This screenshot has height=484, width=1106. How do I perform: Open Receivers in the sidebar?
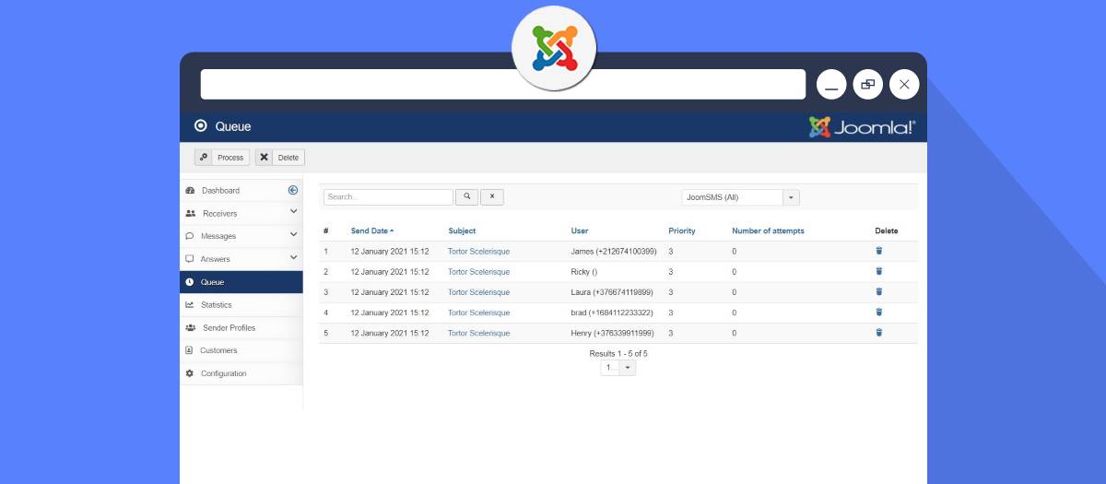[219, 214]
